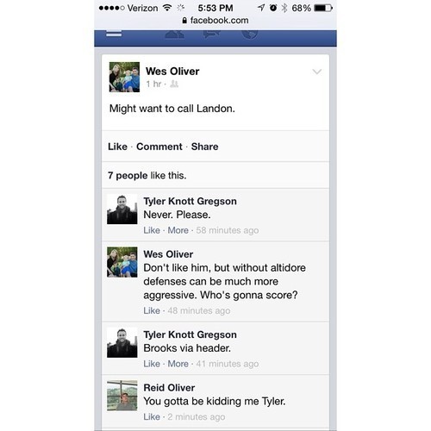
Task: Like the Wes Oliver post
Action: (x=117, y=147)
